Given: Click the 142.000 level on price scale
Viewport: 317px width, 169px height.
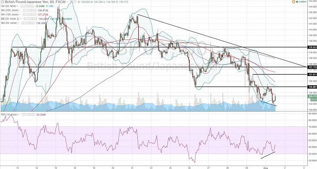Looking at the screenshot, I should pos(312,18).
